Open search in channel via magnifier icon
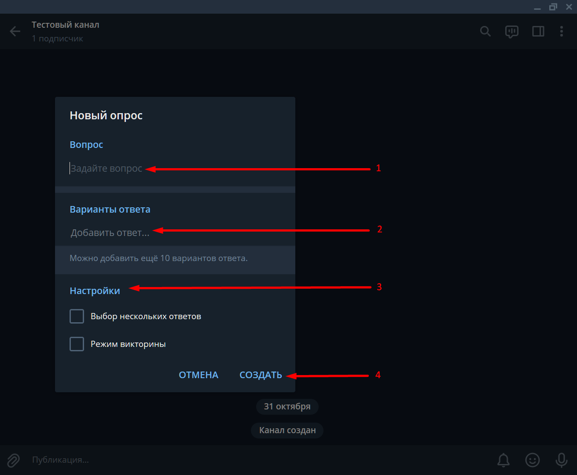577x475 pixels. [485, 31]
